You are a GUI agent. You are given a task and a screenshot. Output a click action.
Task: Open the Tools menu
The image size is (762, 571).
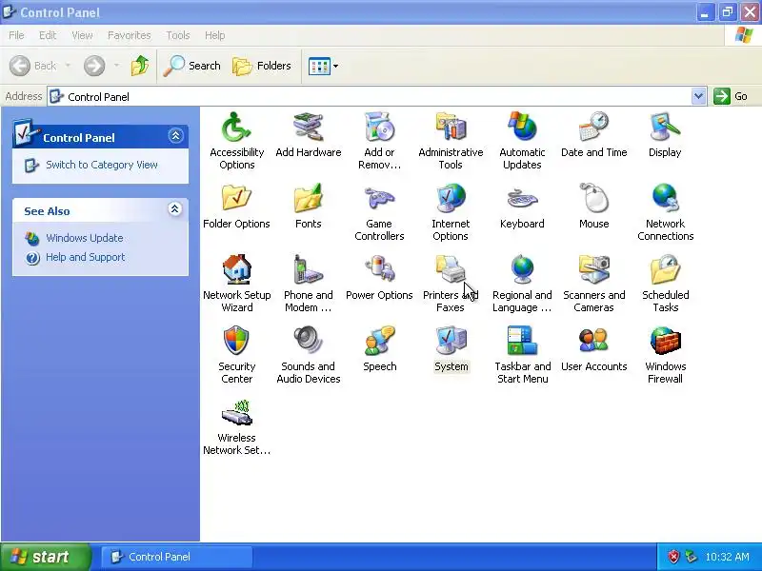pyautogui.click(x=178, y=35)
